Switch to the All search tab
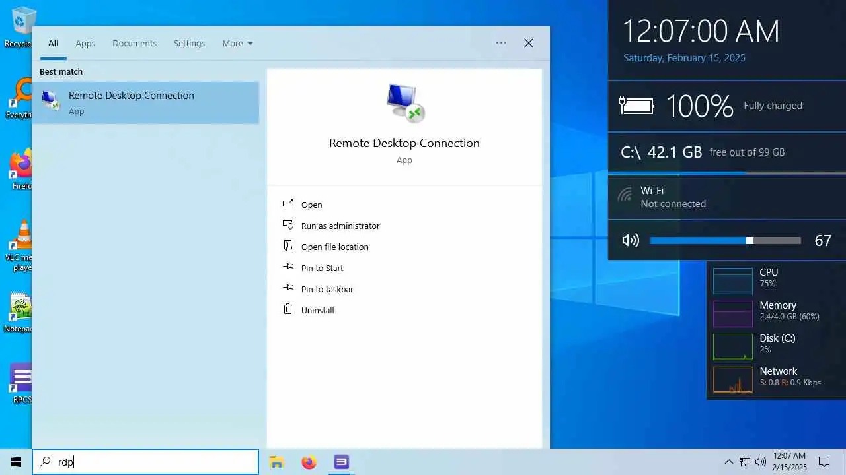 (x=54, y=43)
